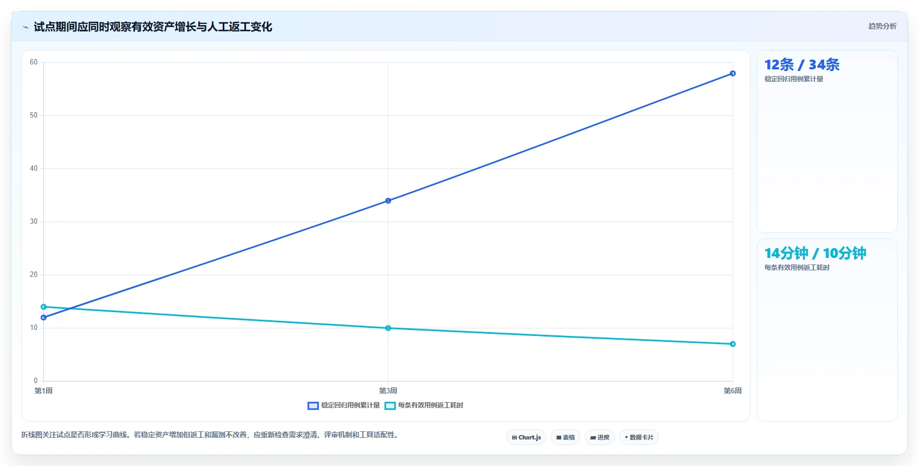The width and height of the screenshot is (919, 466).
Task: Click the 第3周 x-axis label
Action: pos(388,391)
